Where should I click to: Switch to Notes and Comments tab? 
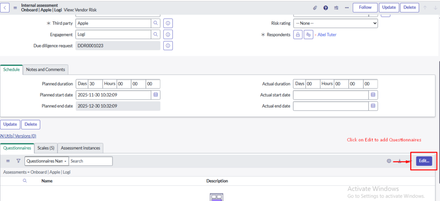pos(46,69)
